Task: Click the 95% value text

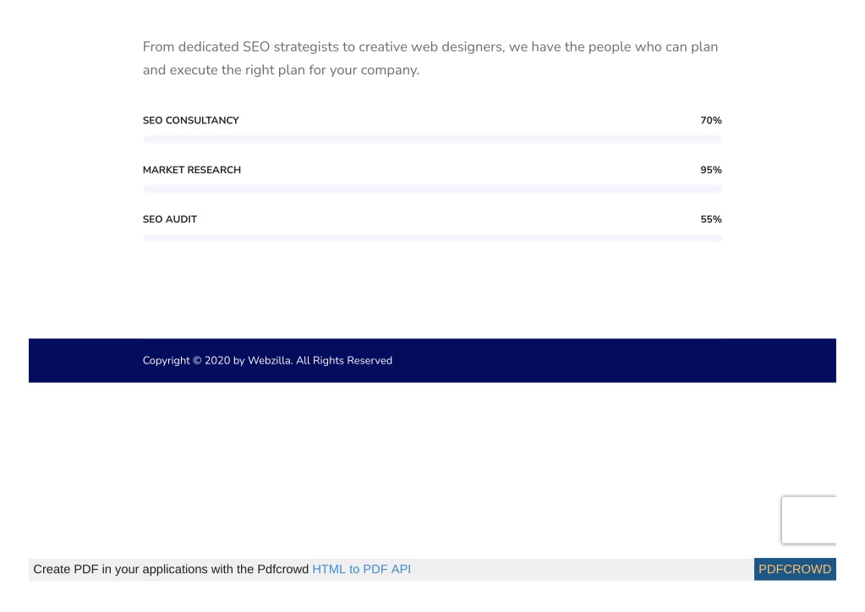Action: coord(711,170)
